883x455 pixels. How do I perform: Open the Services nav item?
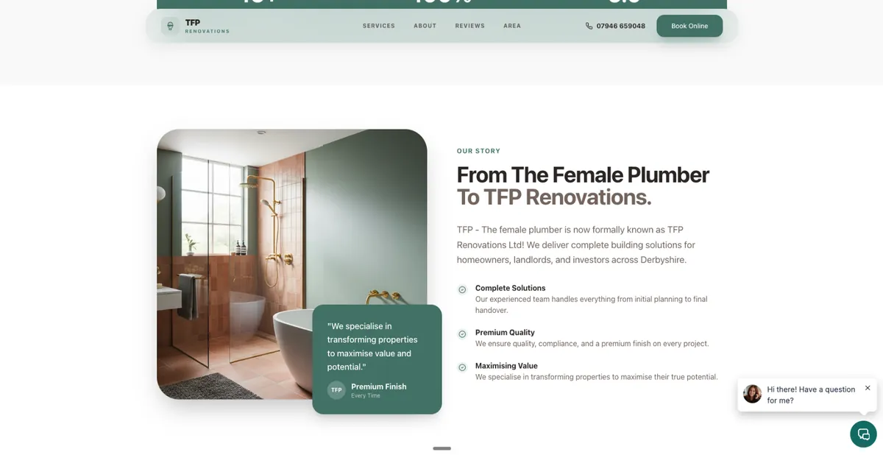click(x=379, y=26)
